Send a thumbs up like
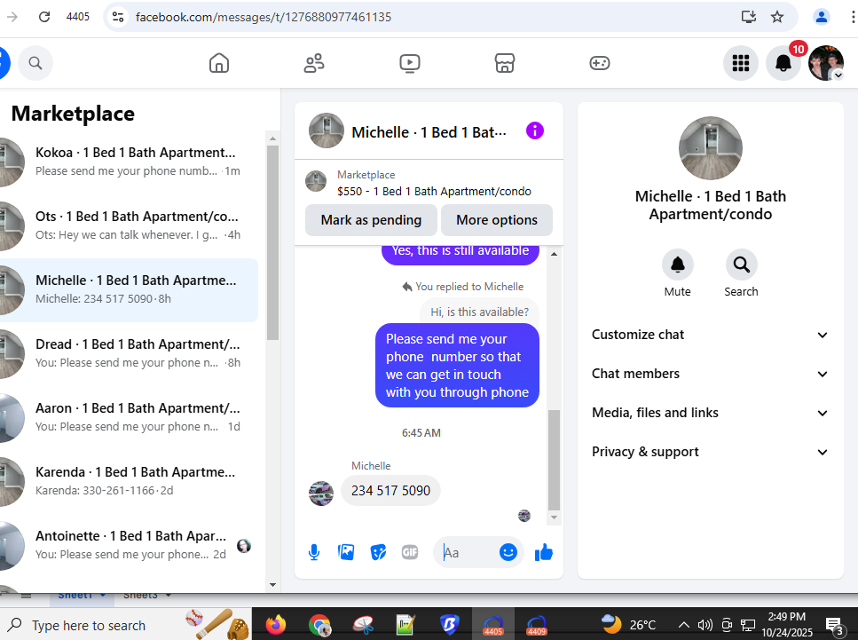This screenshot has height=640, width=858. (x=544, y=552)
